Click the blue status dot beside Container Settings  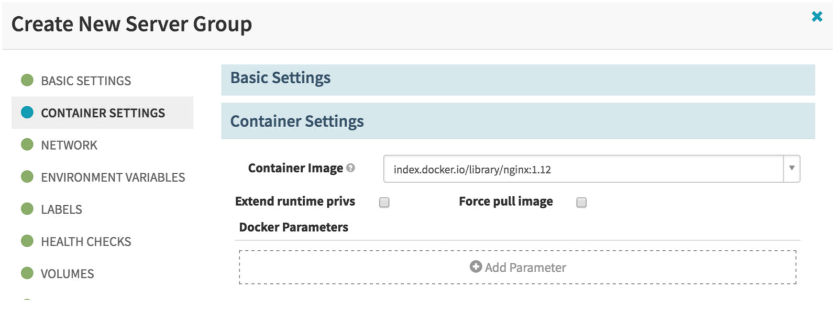(27, 113)
